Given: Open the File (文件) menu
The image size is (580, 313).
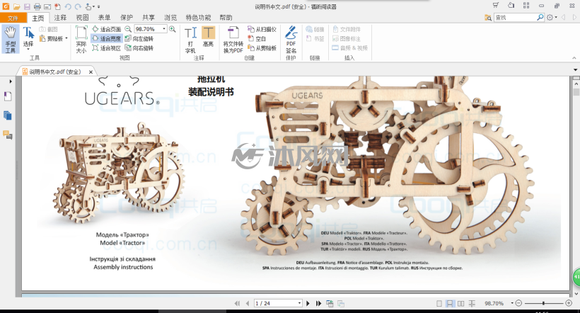Looking at the screenshot, I should 13,18.
